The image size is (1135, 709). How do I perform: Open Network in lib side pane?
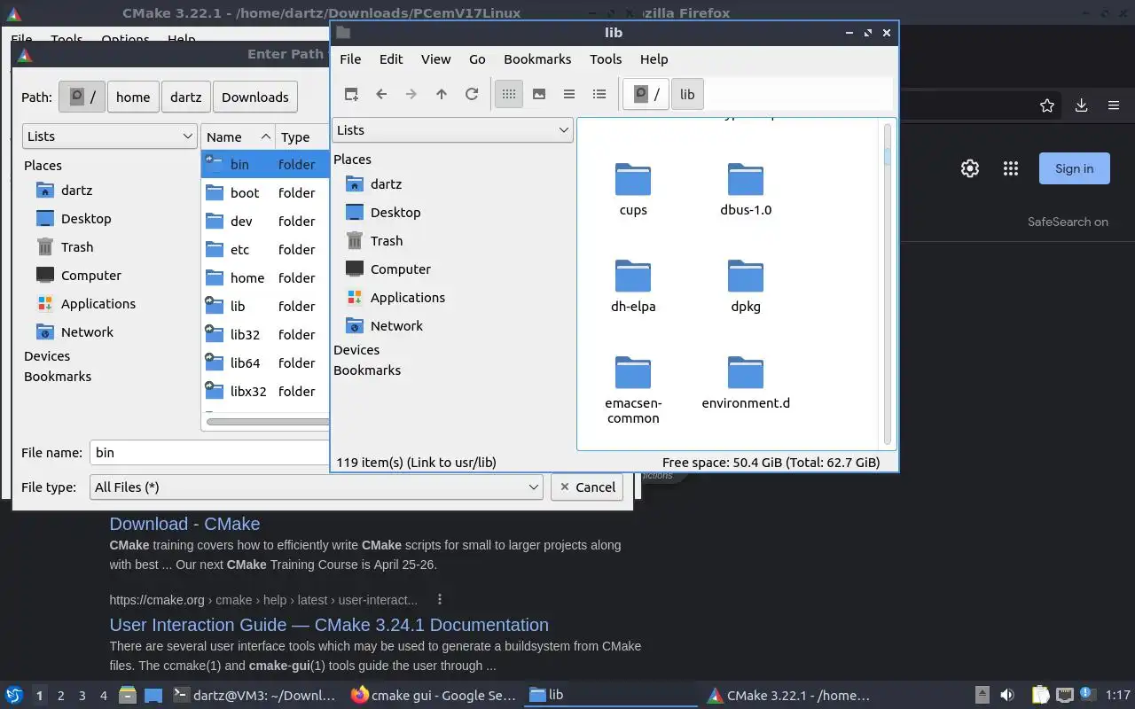[396, 326]
